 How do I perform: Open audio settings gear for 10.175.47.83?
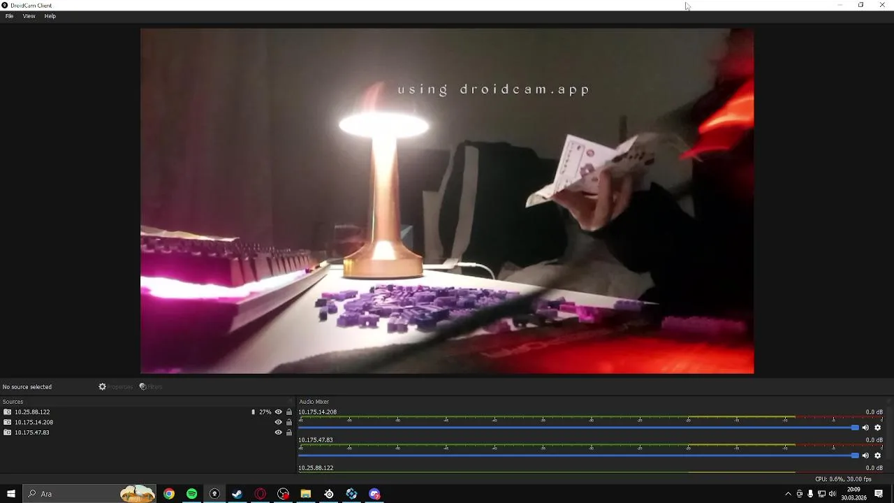click(x=878, y=455)
